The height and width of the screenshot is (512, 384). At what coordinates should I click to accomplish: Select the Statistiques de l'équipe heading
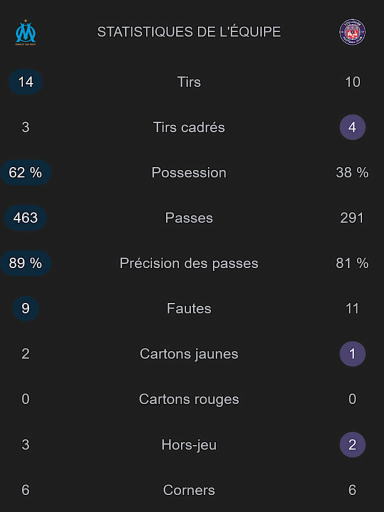189,32
